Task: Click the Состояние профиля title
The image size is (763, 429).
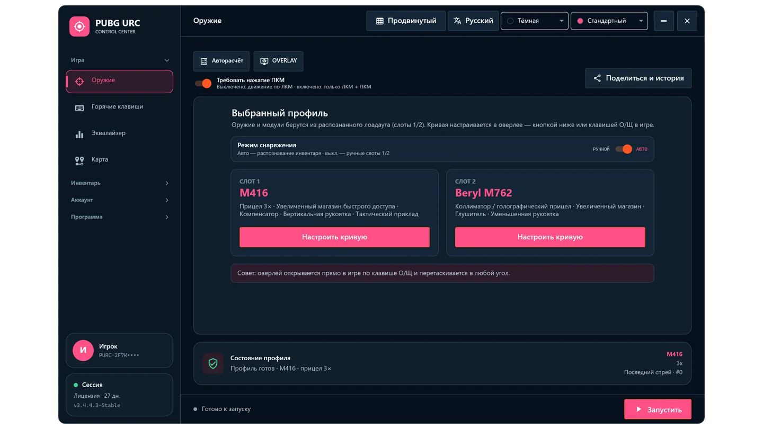Action: [260, 359]
